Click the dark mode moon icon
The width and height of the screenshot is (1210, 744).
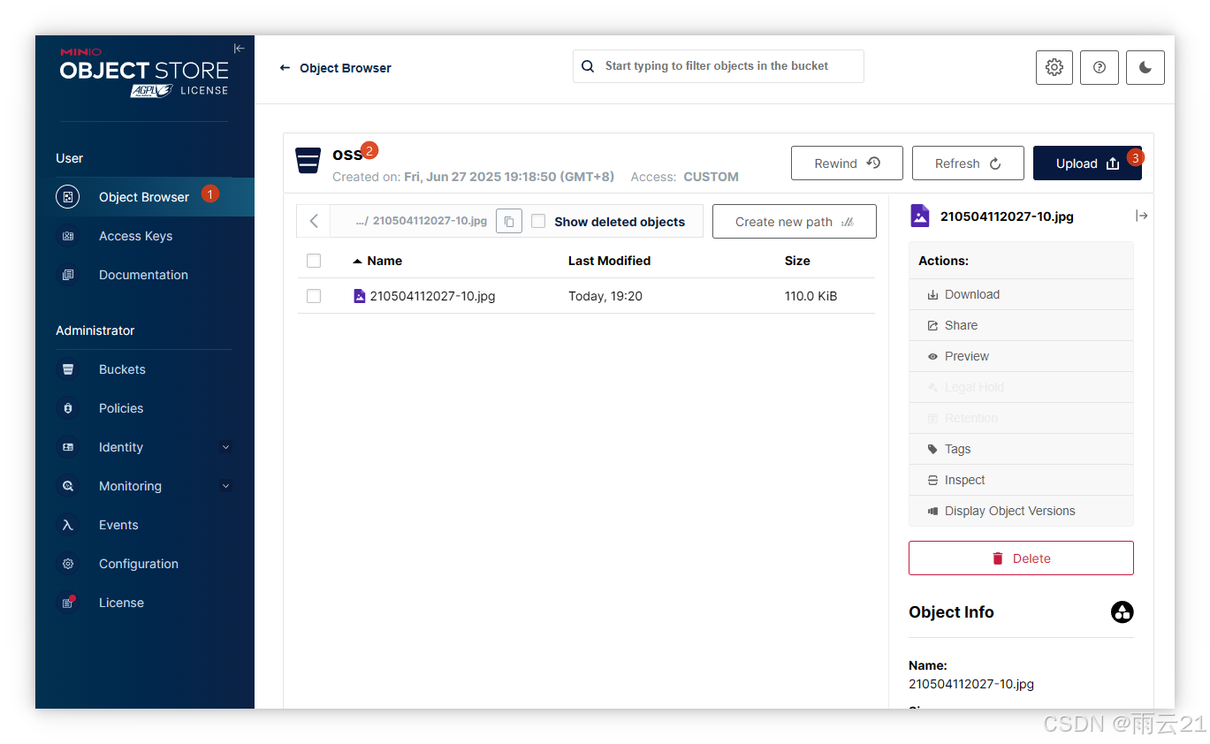pos(1145,67)
